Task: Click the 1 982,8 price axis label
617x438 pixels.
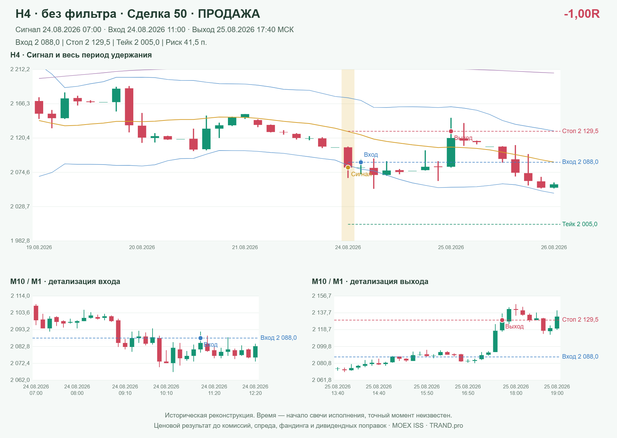Action: tap(20, 241)
